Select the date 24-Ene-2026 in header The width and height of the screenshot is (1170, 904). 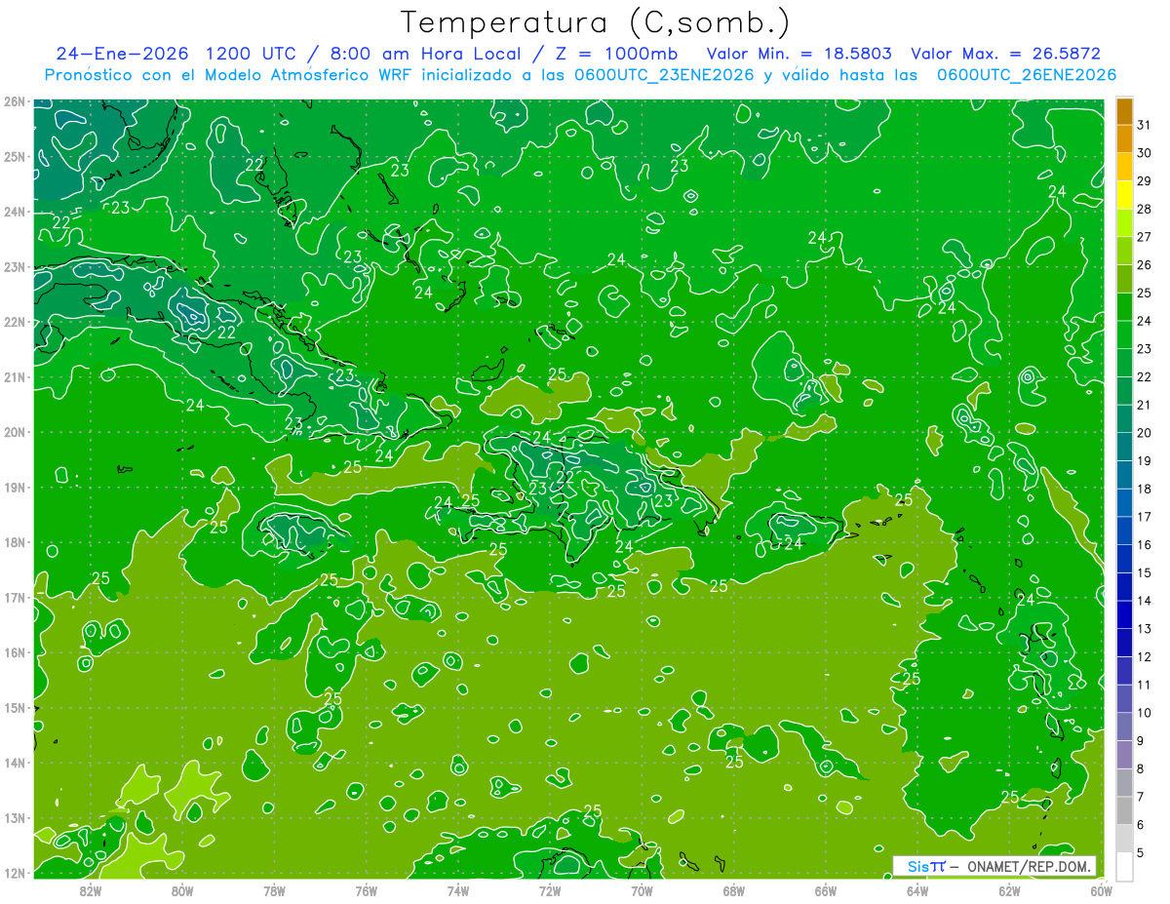[121, 54]
